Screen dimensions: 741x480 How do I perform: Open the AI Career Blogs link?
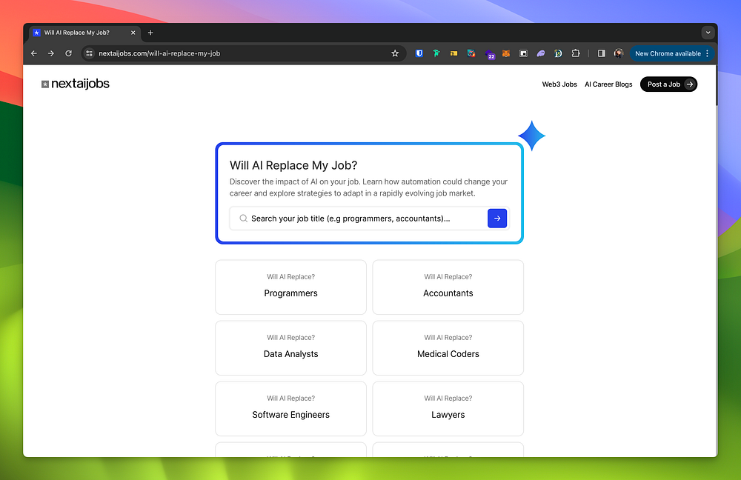[x=608, y=84]
